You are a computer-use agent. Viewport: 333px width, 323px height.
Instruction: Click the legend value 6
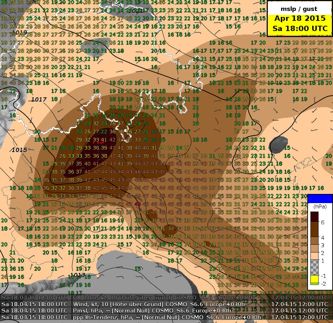[323, 223]
